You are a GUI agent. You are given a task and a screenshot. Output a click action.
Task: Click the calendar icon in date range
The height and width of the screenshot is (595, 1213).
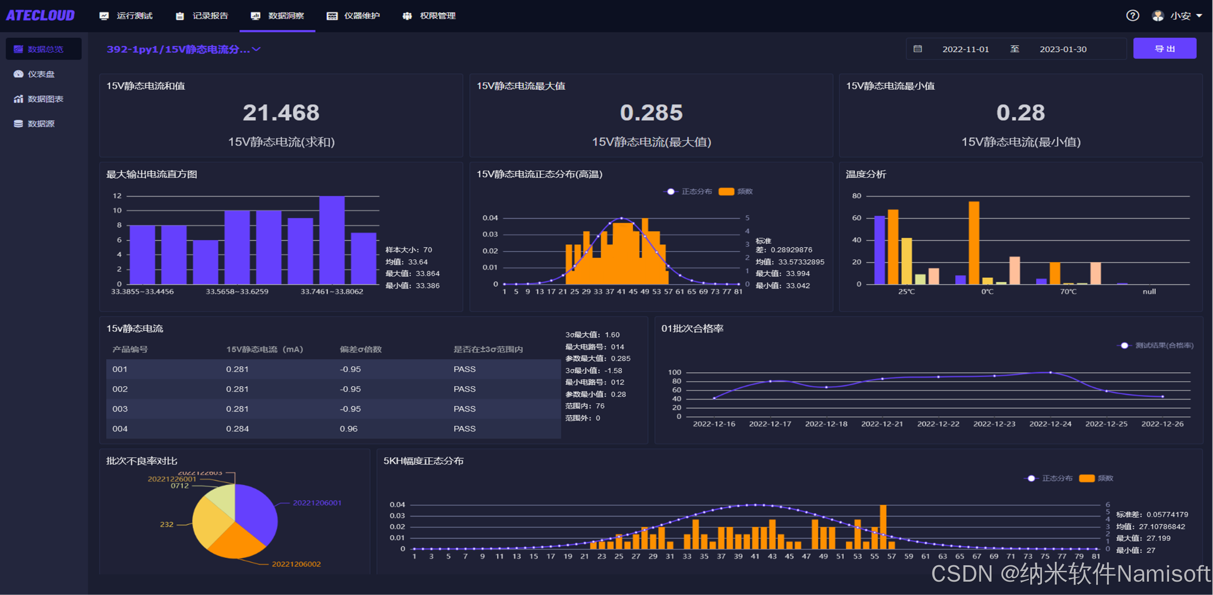918,49
